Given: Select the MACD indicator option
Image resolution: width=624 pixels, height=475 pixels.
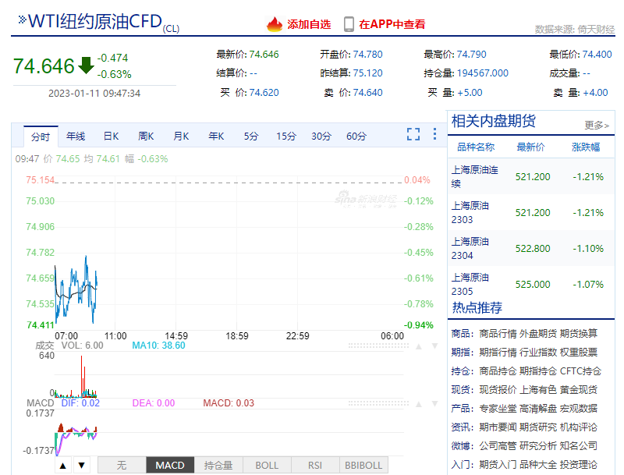Looking at the screenshot, I should 170,465.
